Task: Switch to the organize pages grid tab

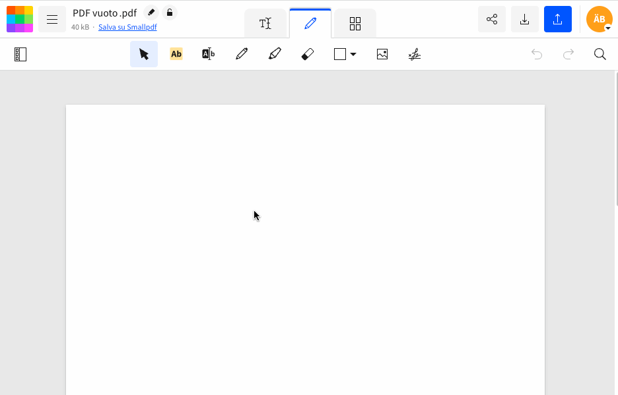Action: (x=355, y=23)
